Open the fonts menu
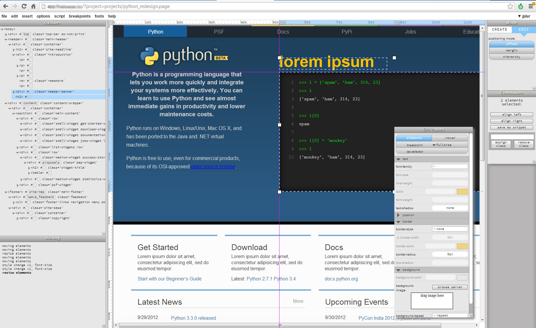Screen dimensions: 536x328 coord(99,16)
